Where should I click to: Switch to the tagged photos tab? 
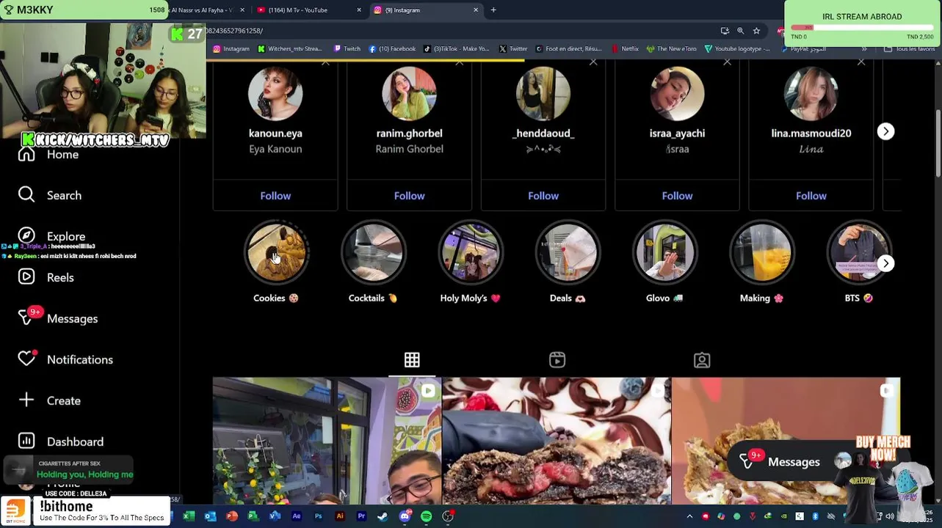coord(702,360)
